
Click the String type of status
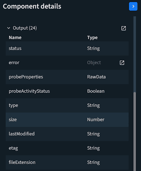click(93, 48)
